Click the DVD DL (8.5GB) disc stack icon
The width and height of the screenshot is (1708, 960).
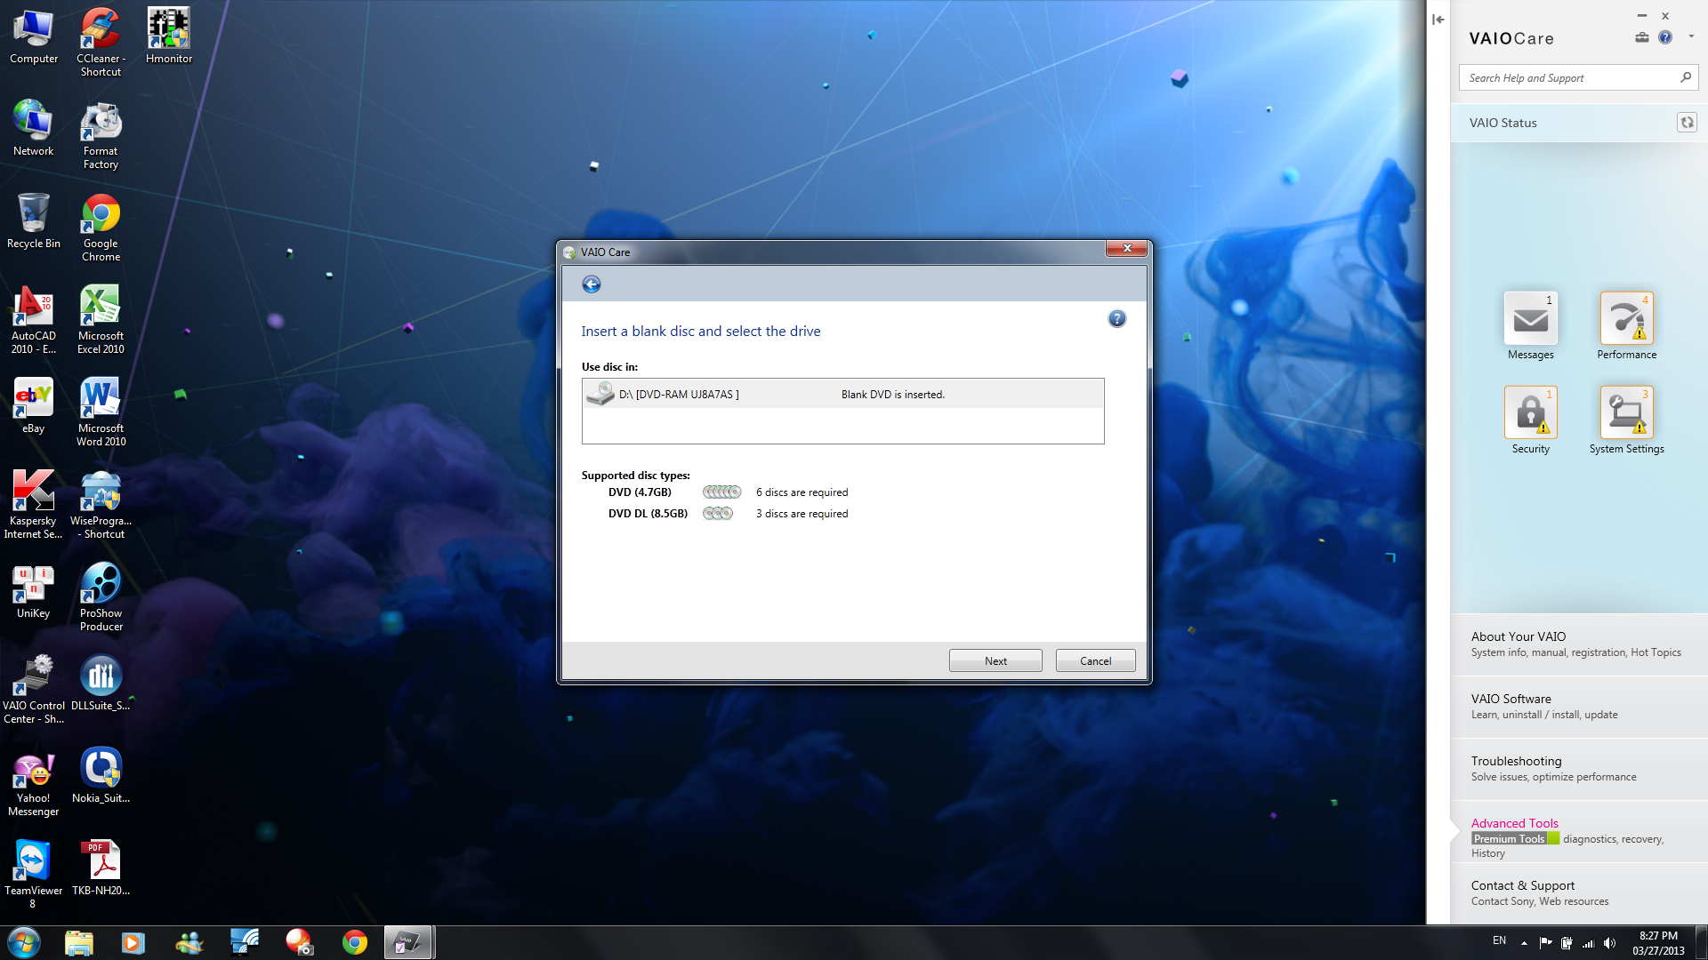[x=717, y=513]
